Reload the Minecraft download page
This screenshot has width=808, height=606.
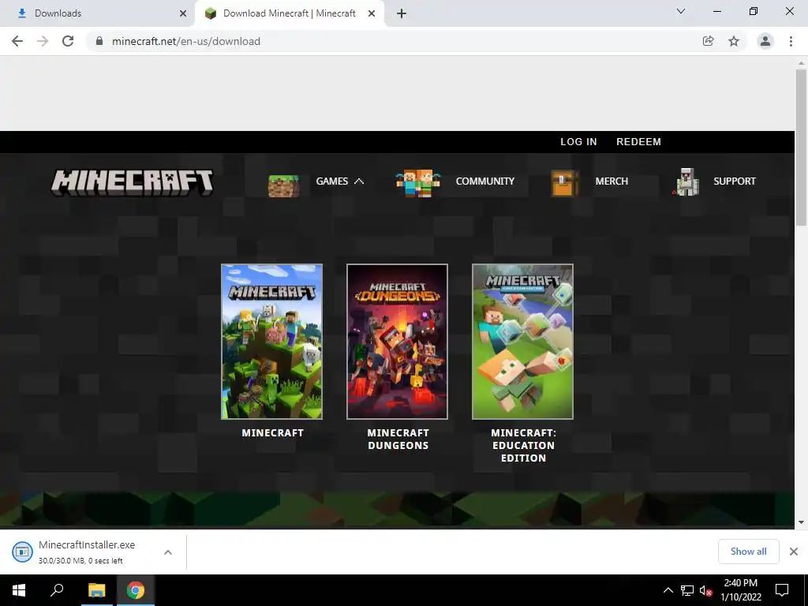pos(68,41)
